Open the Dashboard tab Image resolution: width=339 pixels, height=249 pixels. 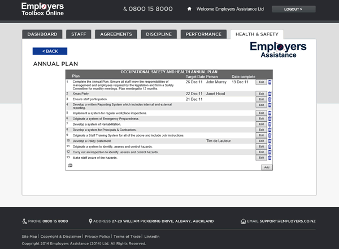(x=42, y=34)
